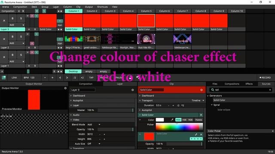Screen dimensions: 275x154
Task: Clear Layer 1 with its X button
Action: point(4,57)
